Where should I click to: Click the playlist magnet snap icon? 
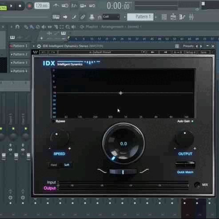click(17, 27)
